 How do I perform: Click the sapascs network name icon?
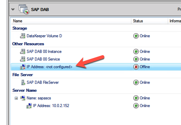(x=23, y=98)
